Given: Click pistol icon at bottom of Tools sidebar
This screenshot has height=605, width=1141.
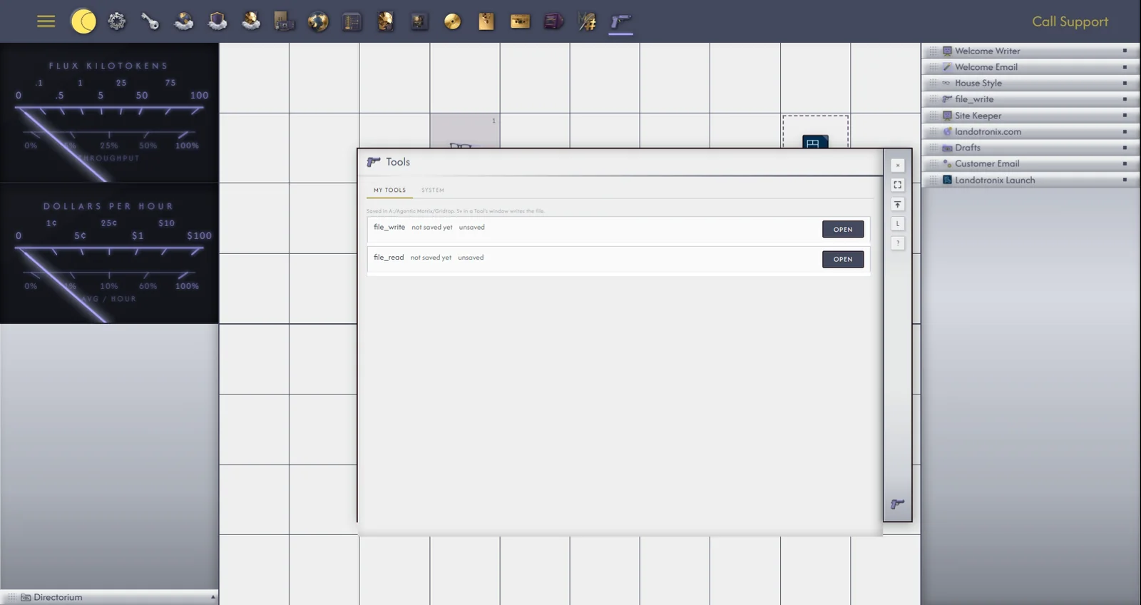Looking at the screenshot, I should click(898, 504).
